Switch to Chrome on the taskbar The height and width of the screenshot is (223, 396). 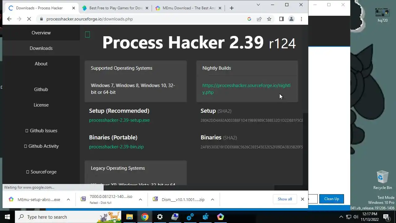(x=145, y=217)
